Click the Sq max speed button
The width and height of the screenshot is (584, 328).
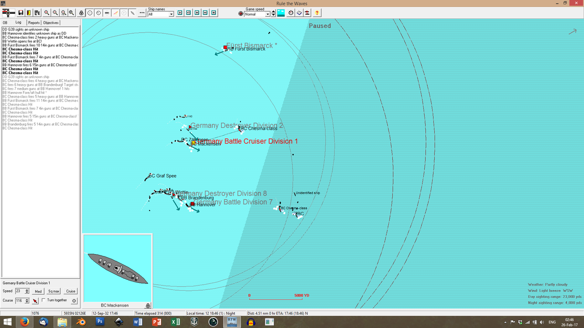(53, 291)
